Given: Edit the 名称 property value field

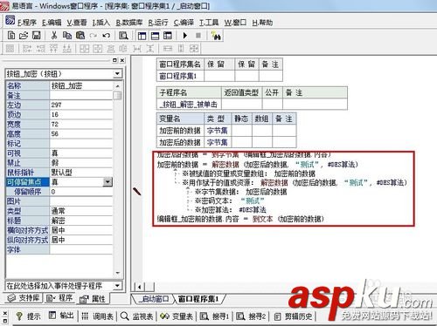Looking at the screenshot, I should [x=81, y=85].
